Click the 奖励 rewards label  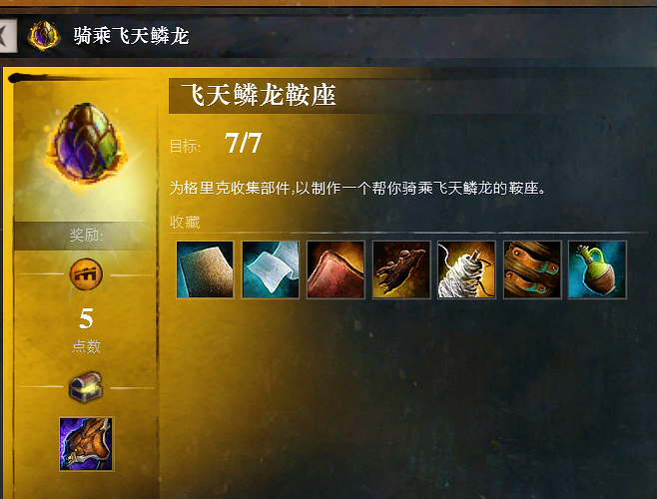click(x=86, y=236)
